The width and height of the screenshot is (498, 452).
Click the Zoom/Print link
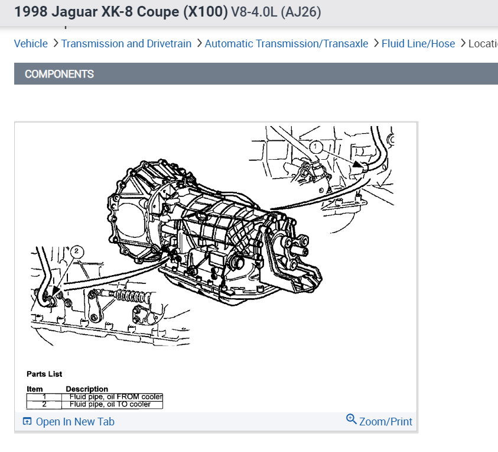(x=386, y=421)
